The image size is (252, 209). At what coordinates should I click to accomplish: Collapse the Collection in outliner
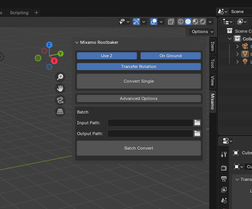230,39
